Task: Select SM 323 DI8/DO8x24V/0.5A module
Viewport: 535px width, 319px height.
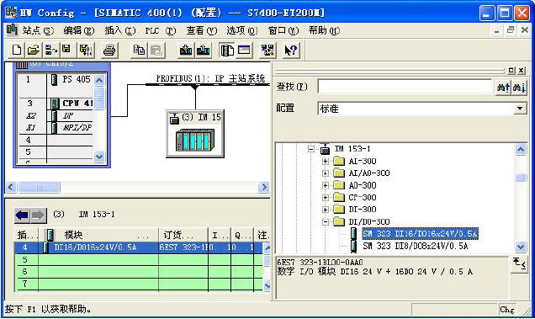Action: point(416,246)
